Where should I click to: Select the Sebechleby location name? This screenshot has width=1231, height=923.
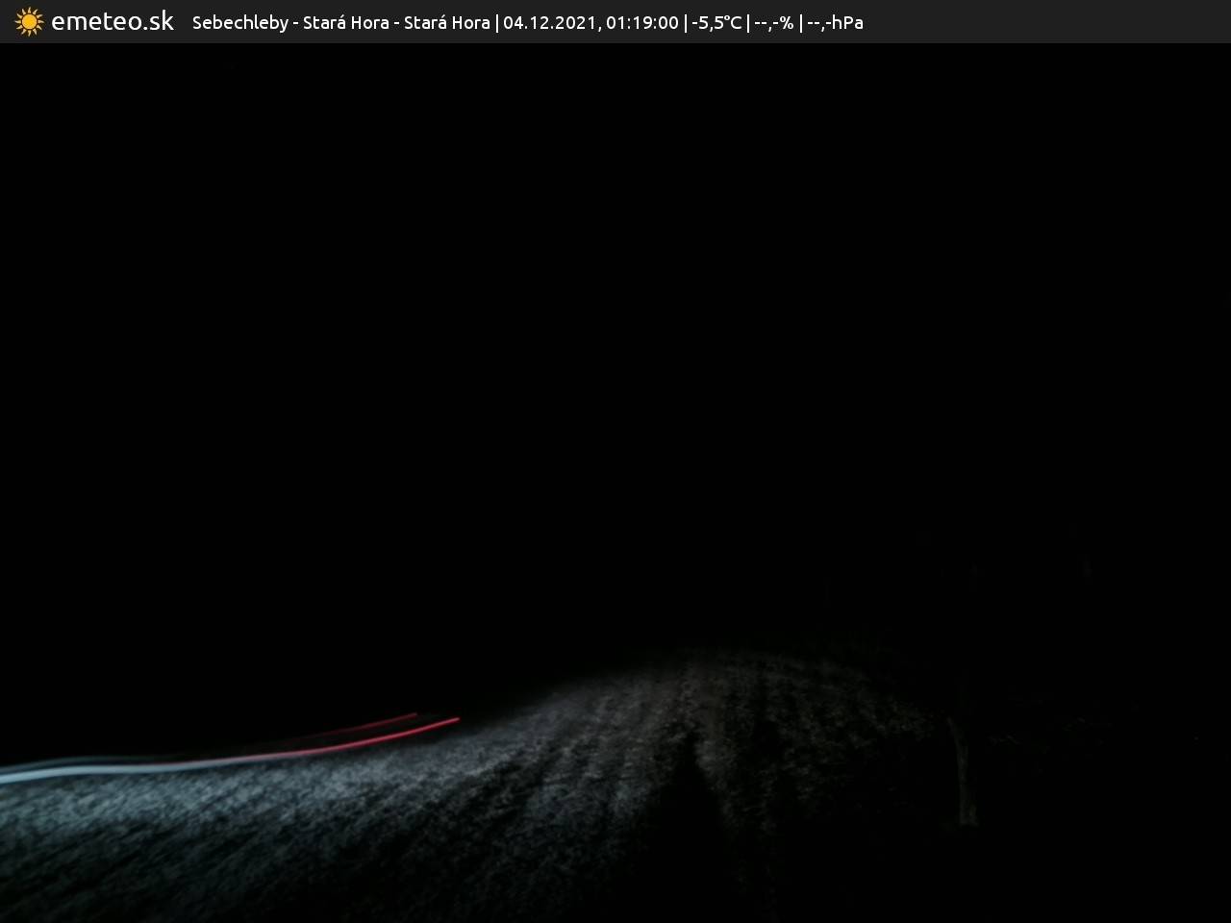[239, 22]
